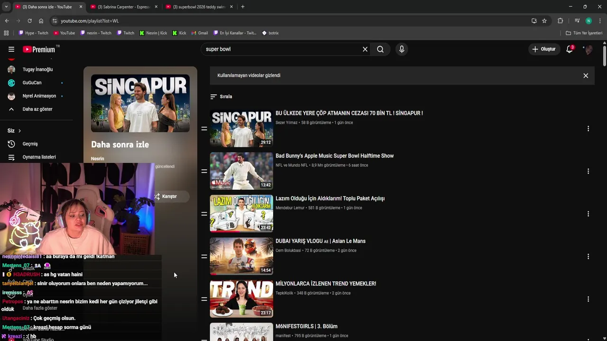Open options menu for Toplu Paket Açılışı video
Screen dimensions: 607x341
[588, 214]
